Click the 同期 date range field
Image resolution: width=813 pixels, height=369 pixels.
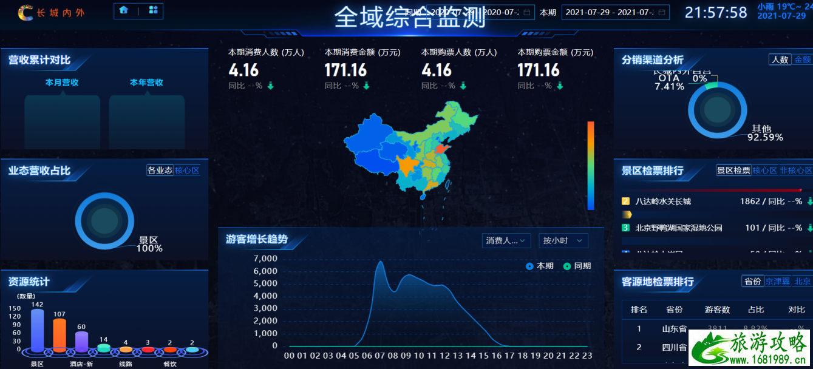pos(480,12)
